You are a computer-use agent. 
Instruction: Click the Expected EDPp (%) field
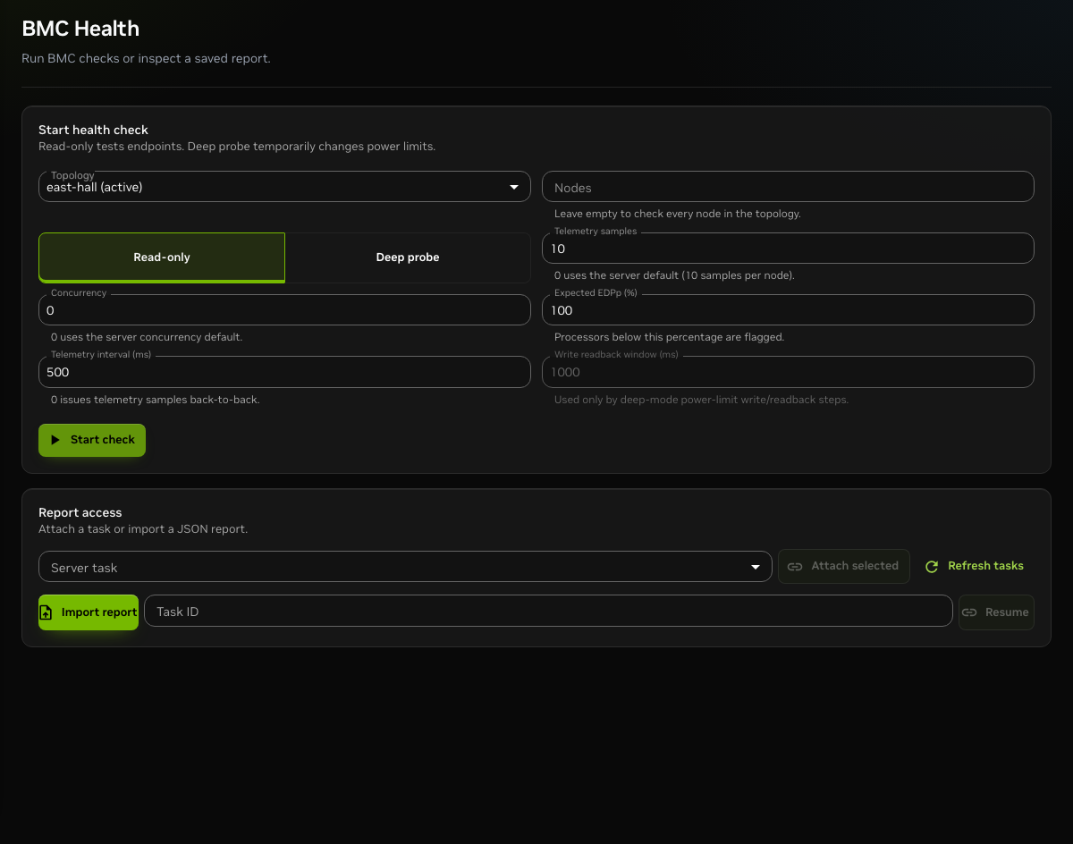point(788,310)
